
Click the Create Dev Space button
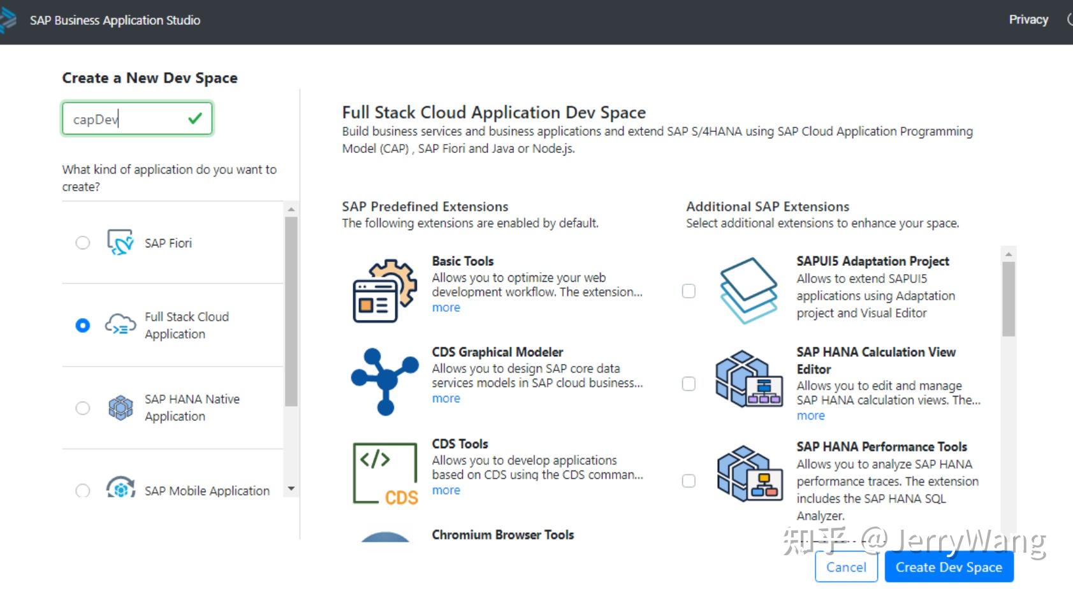coord(949,566)
